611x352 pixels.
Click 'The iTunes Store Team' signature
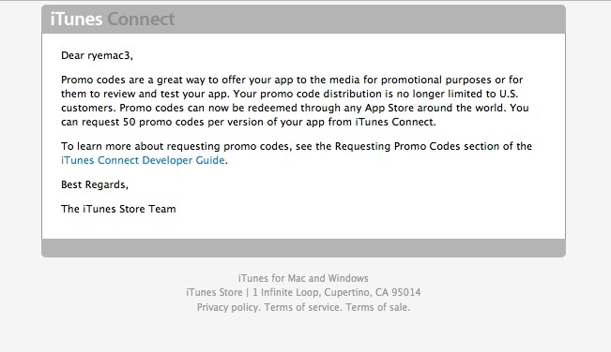coord(118,209)
